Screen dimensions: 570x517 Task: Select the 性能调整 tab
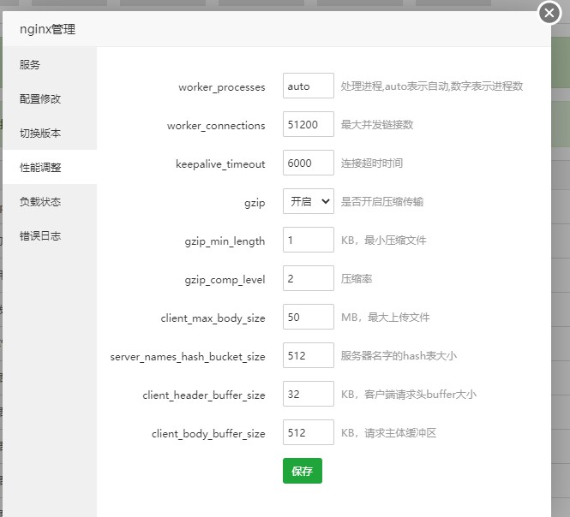[x=50, y=167]
